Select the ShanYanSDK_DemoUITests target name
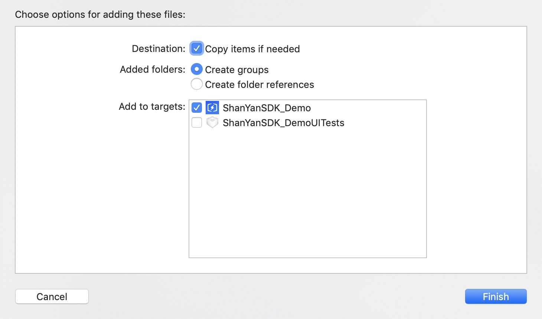This screenshot has height=319, width=542. [284, 123]
